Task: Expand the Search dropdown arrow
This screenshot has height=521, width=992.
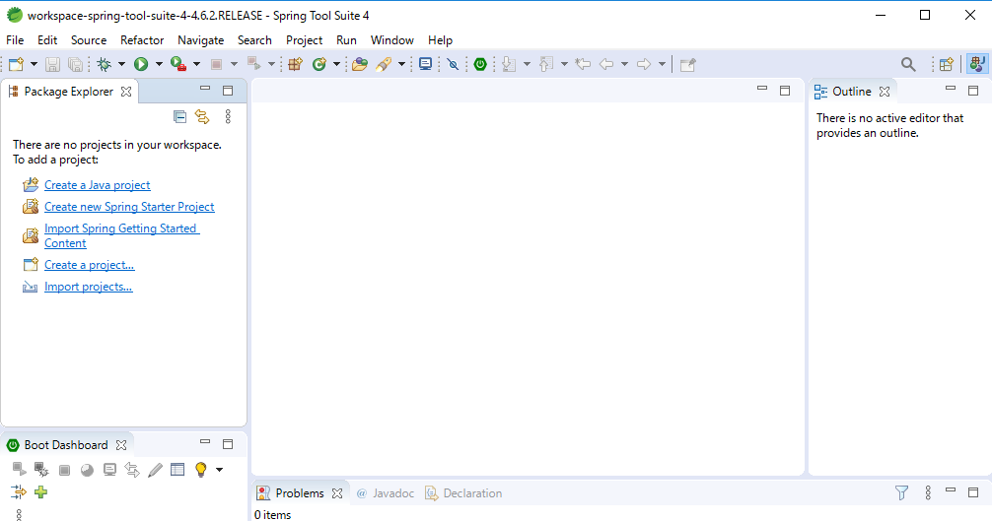Action: [x=401, y=64]
